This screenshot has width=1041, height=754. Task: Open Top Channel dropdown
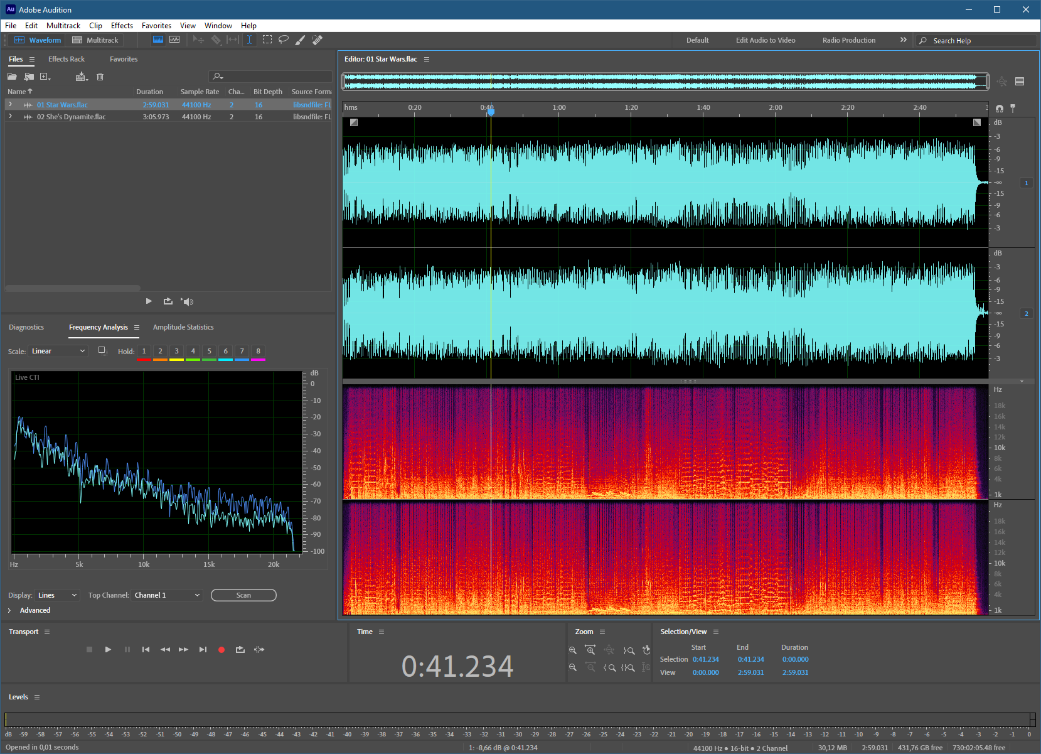tap(167, 595)
